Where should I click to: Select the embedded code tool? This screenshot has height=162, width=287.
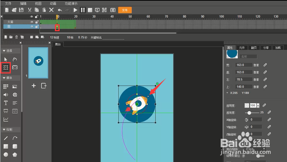tap(15, 111)
